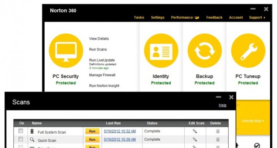Expand the Support dropdown menu
This screenshot has width=277, height=148.
(257, 17)
